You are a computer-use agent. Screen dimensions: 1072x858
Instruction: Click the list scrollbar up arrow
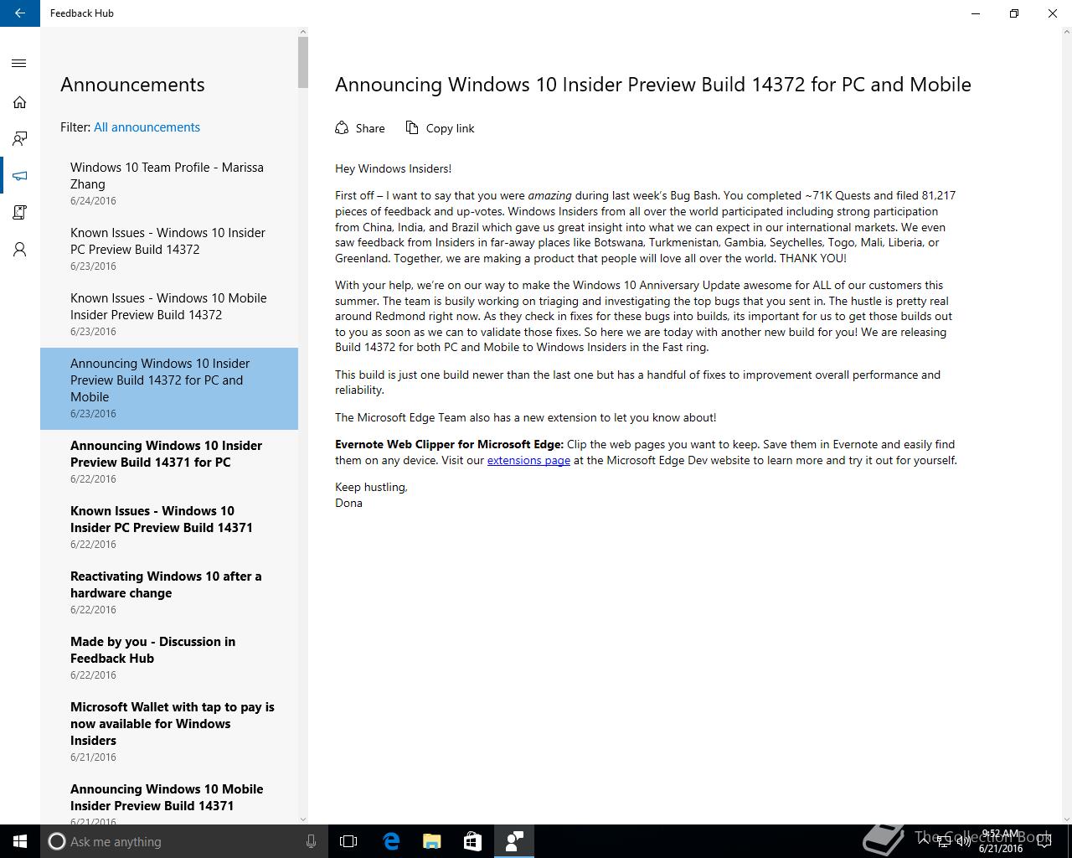click(303, 32)
